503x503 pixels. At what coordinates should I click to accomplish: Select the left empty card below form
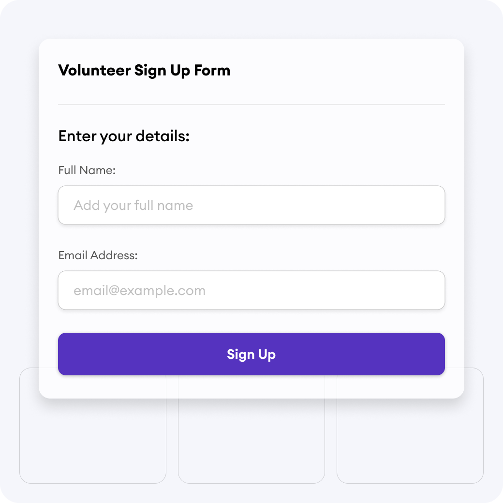point(93,441)
